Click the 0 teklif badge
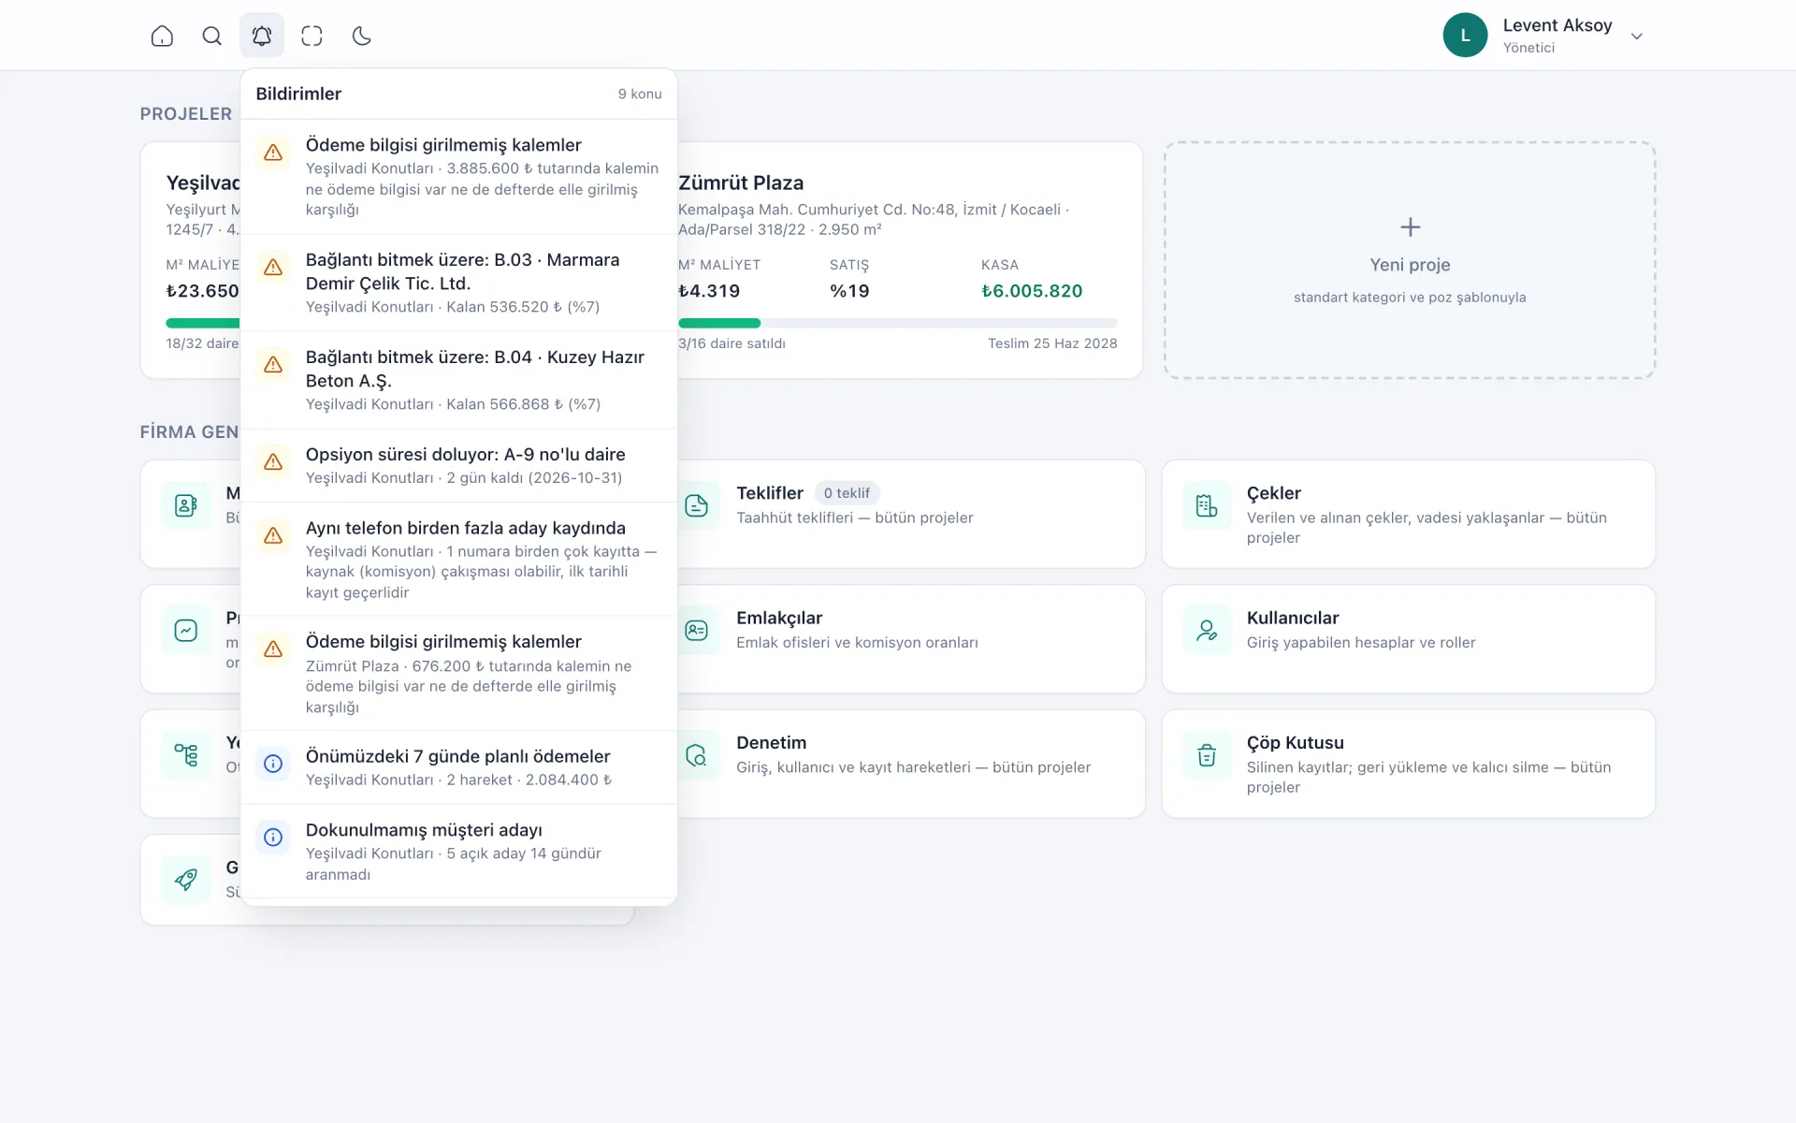 (x=847, y=493)
